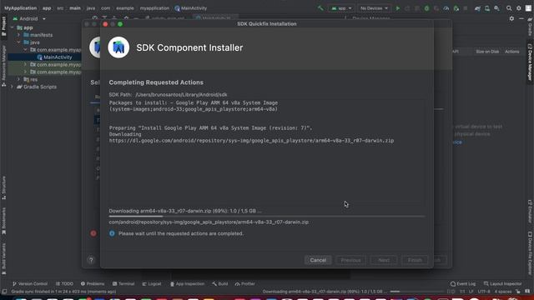Run the app with green play icon
The image size is (534, 300).
tap(397, 8)
